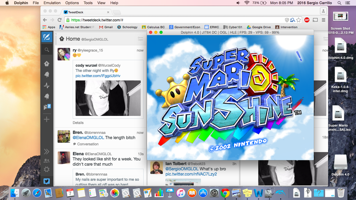This screenshot has width=356, height=200.
Task: Open the New Tweet compose button in TweetDeck
Action: point(47,37)
